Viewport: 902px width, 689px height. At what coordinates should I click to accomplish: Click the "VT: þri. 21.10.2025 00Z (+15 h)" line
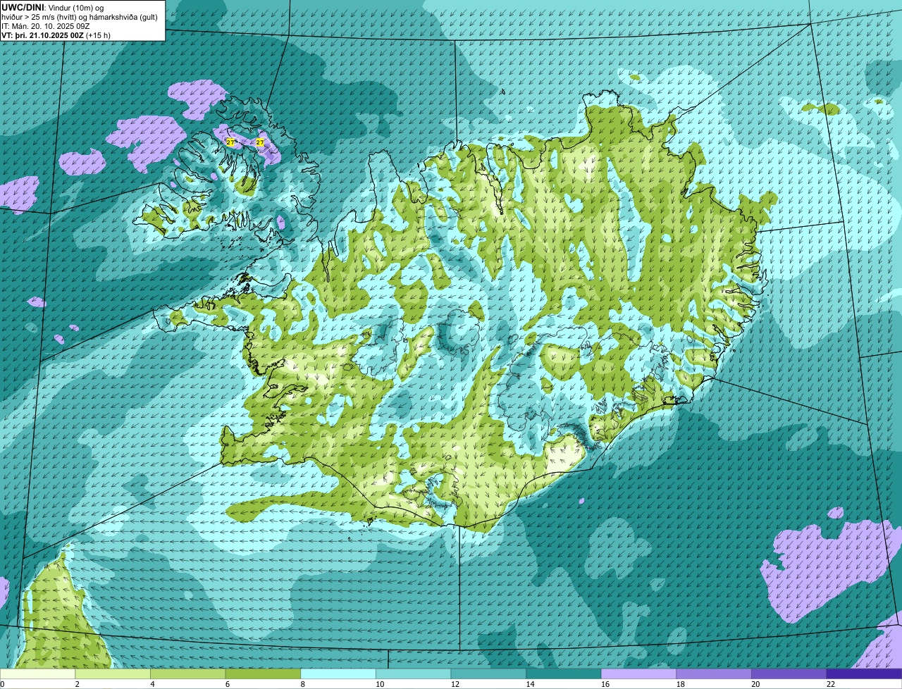(x=56, y=35)
